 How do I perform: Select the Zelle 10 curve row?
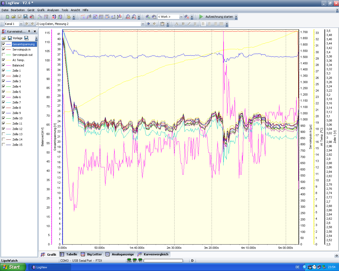pos(19,118)
